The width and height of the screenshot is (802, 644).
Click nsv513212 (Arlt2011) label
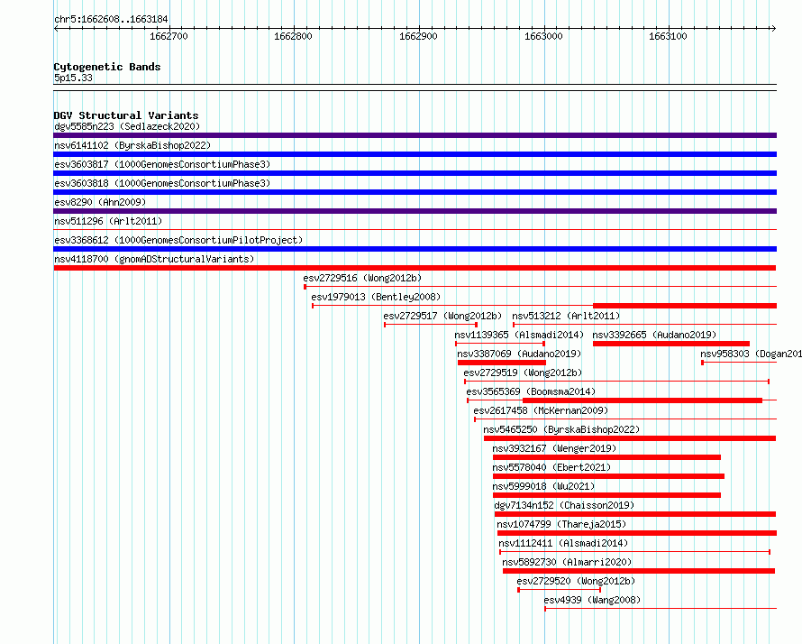tap(566, 316)
